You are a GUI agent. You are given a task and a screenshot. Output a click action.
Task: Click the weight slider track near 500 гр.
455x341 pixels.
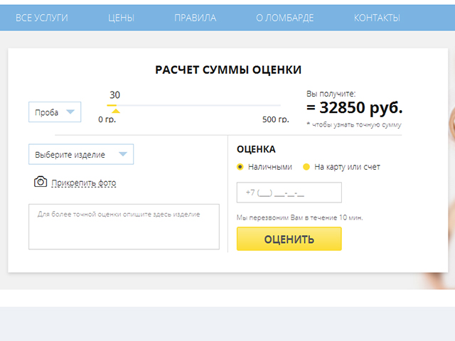(277, 106)
